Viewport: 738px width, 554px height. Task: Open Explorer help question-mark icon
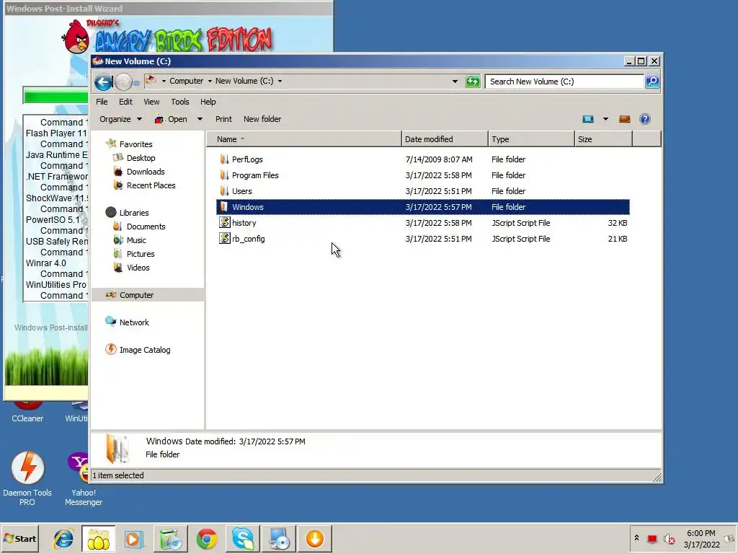645,119
